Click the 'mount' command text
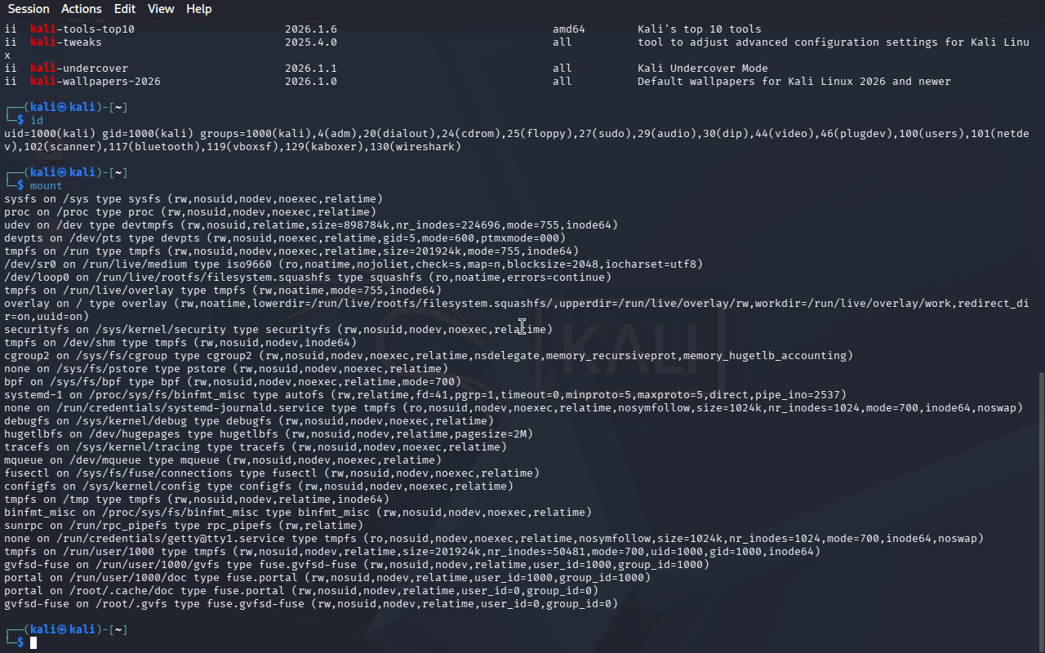Image resolution: width=1045 pixels, height=653 pixels. 47,186
